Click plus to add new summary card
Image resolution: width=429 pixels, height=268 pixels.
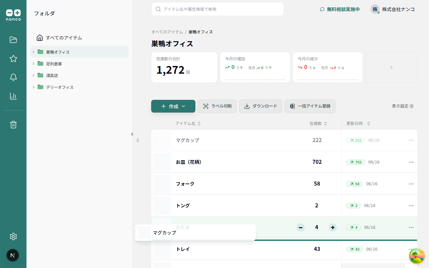pos(391,67)
